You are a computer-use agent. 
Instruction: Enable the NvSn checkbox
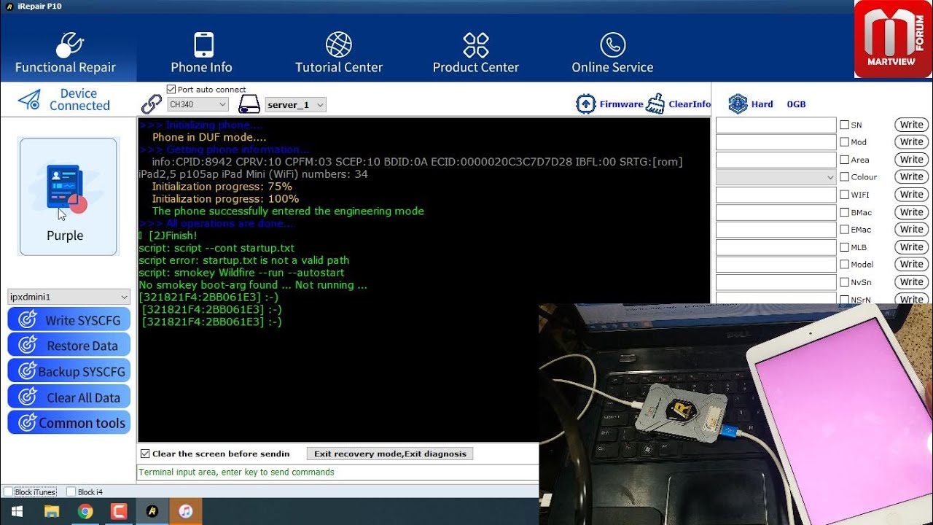pos(844,282)
